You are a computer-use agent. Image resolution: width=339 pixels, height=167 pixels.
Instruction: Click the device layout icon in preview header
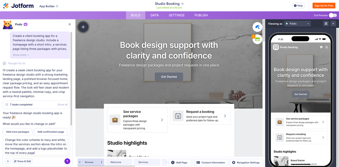(x=326, y=24)
